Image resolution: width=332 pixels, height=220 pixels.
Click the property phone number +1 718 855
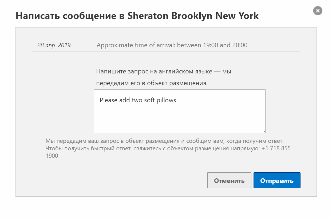click(x=276, y=148)
